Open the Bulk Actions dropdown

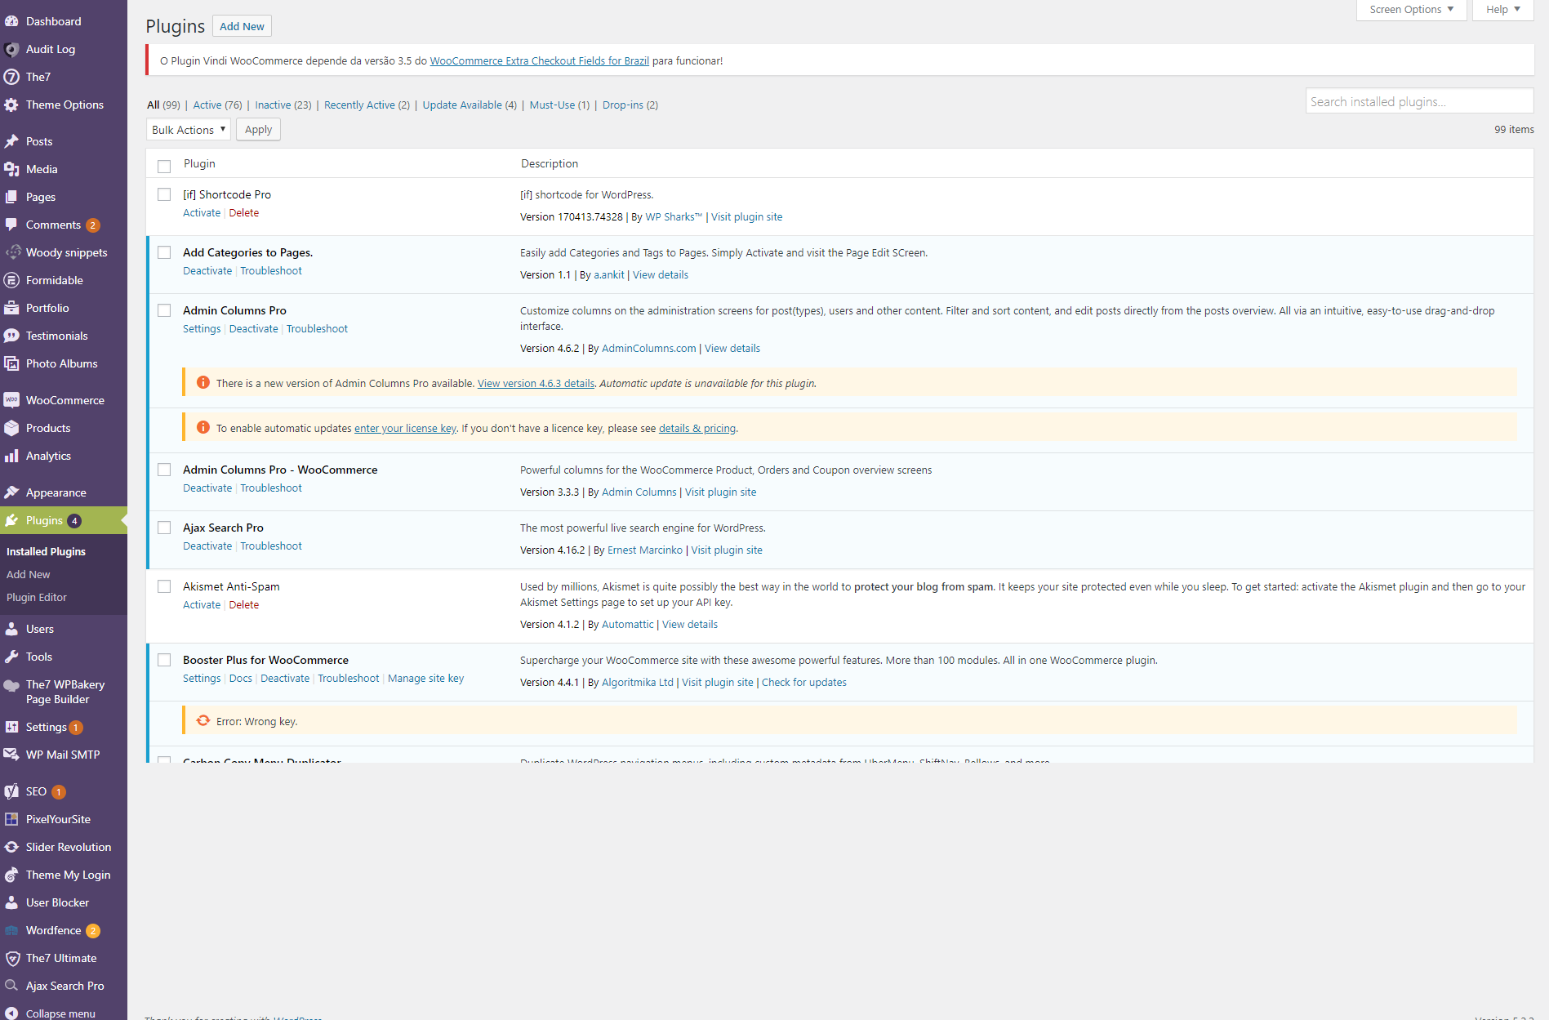coord(189,130)
